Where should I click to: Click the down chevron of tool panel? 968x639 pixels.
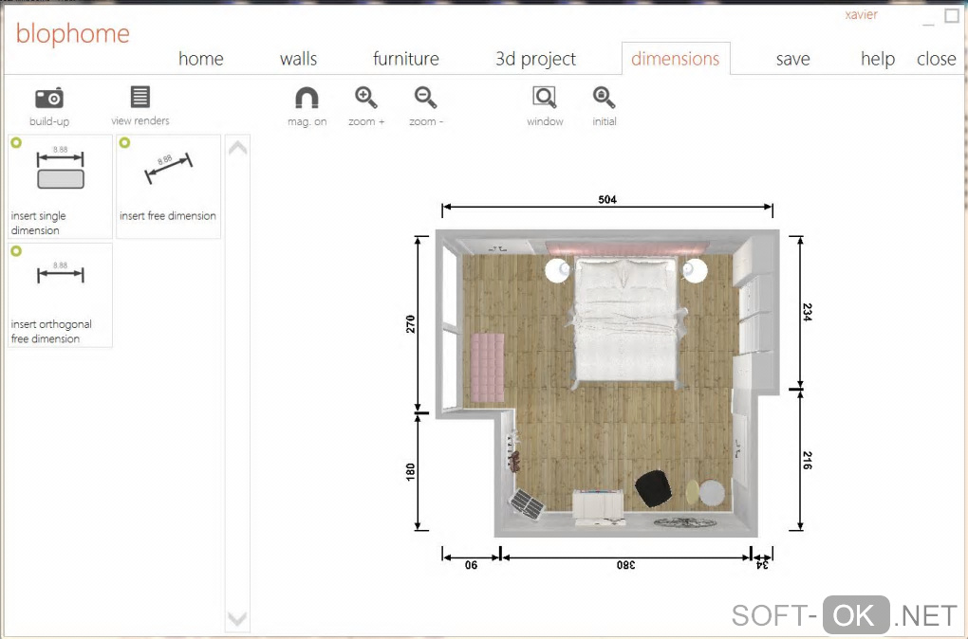pos(237,617)
